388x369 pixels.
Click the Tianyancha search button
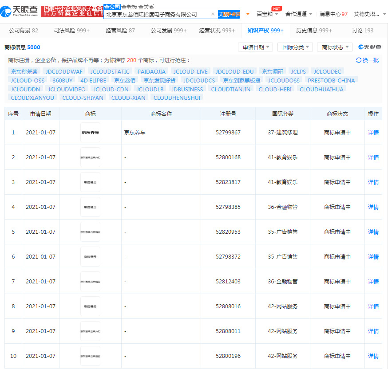click(229, 14)
